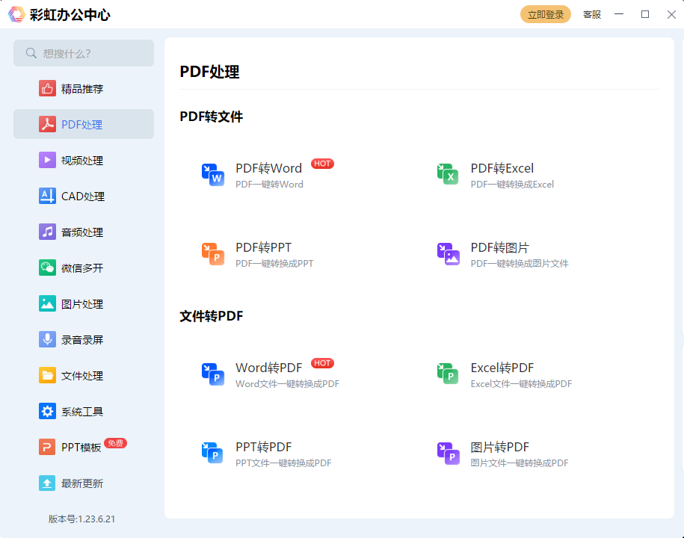
Task: Click the 免费 badge on PPT模板
Action: point(116,443)
